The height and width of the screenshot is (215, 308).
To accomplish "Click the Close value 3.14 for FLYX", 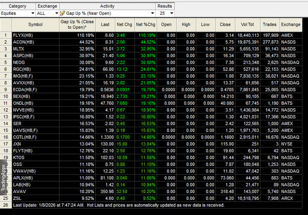I will [229, 35].
